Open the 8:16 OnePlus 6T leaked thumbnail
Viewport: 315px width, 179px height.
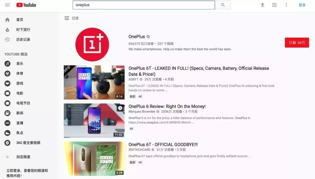pos(94,82)
